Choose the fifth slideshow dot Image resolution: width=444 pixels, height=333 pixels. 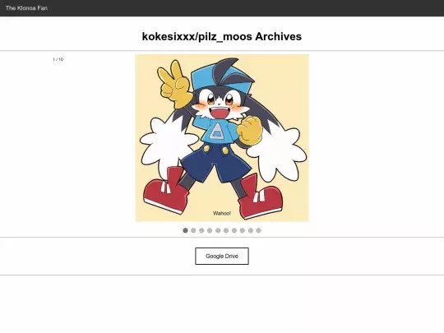point(218,230)
